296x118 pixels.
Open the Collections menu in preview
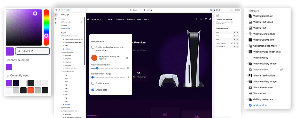click(x=120, y=19)
